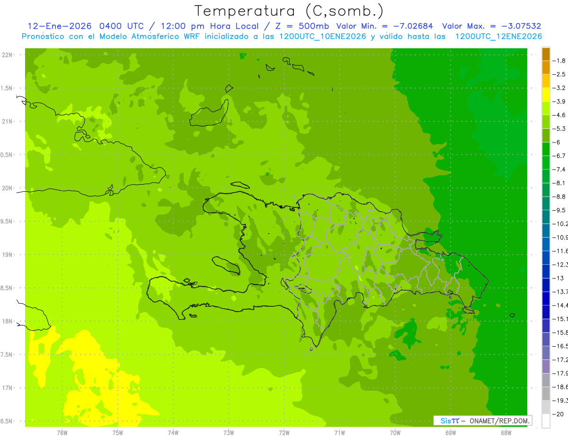Viewport: 568px width, 439px height.
Task: Click the 'Valor Max. = -3.07532' text
Action: tap(492, 27)
